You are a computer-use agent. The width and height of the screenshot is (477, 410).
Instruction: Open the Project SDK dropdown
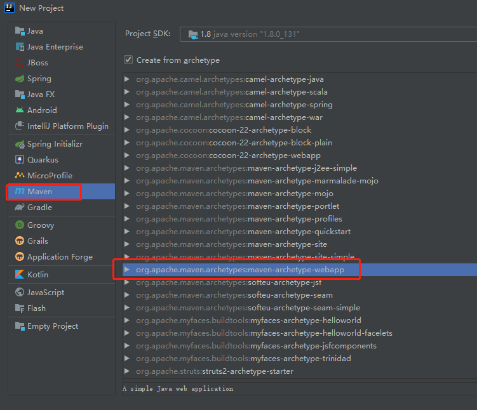point(328,34)
